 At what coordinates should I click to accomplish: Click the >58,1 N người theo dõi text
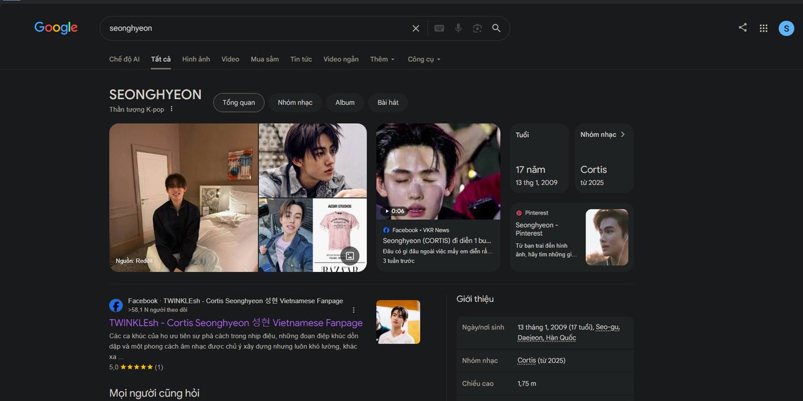tap(158, 310)
